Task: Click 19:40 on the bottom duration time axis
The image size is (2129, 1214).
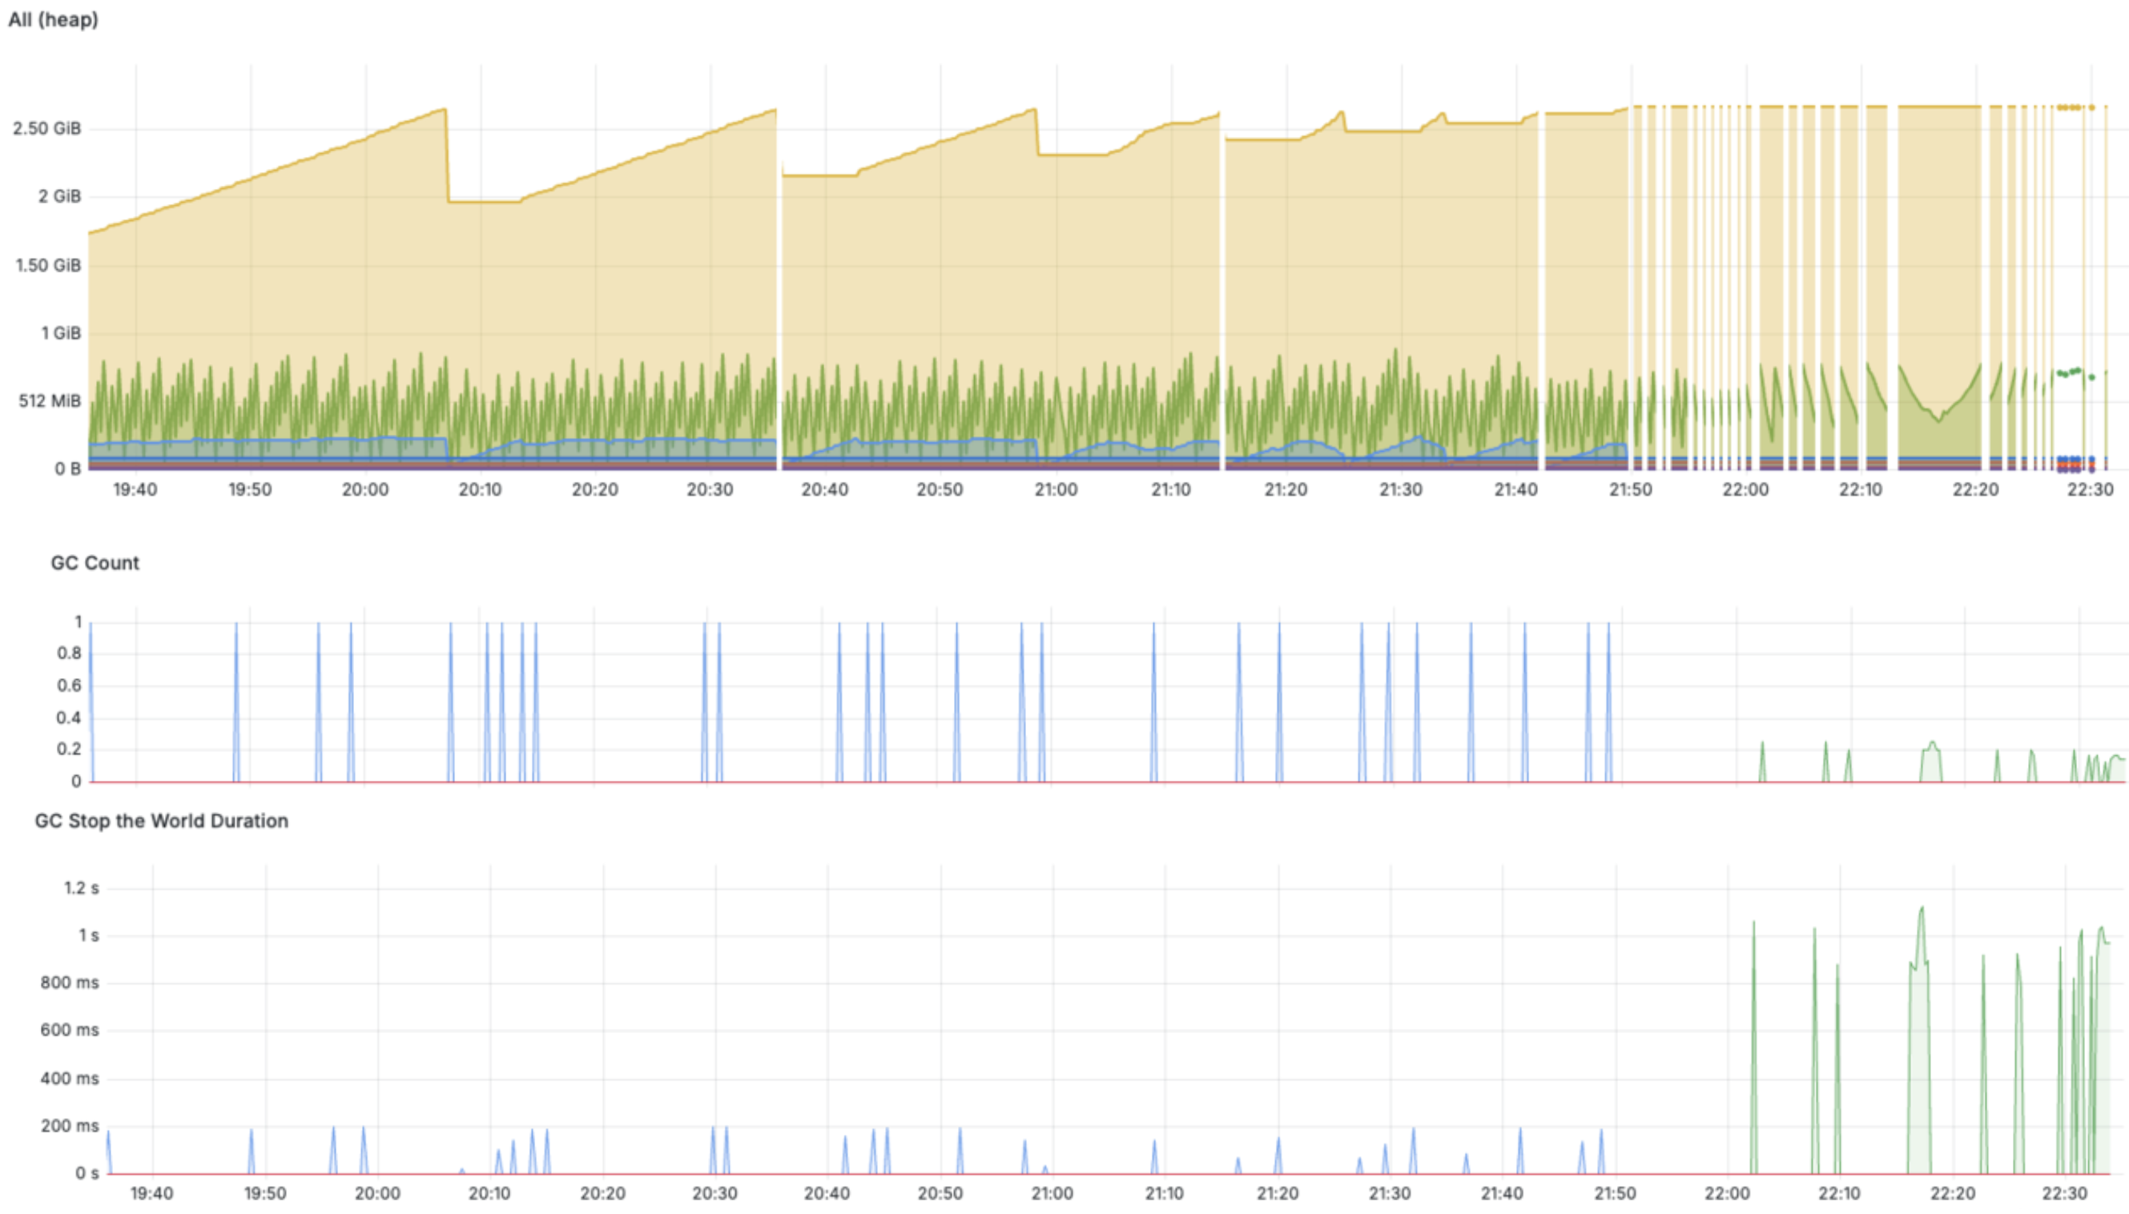Action: coord(151,1193)
